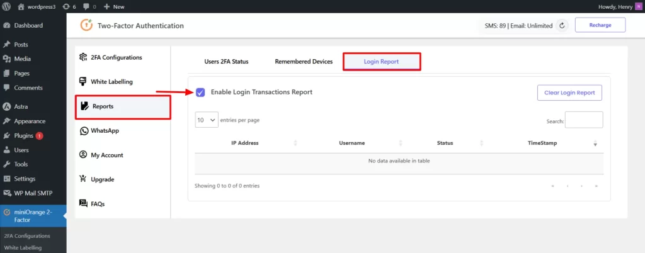Toggle Enable Login Transactions Report checkbox
The width and height of the screenshot is (645, 253).
200,93
